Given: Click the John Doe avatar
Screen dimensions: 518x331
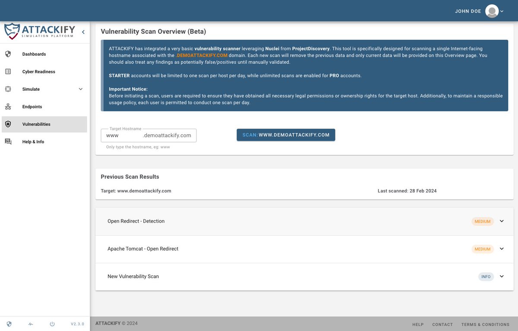Looking at the screenshot, I should [492, 11].
